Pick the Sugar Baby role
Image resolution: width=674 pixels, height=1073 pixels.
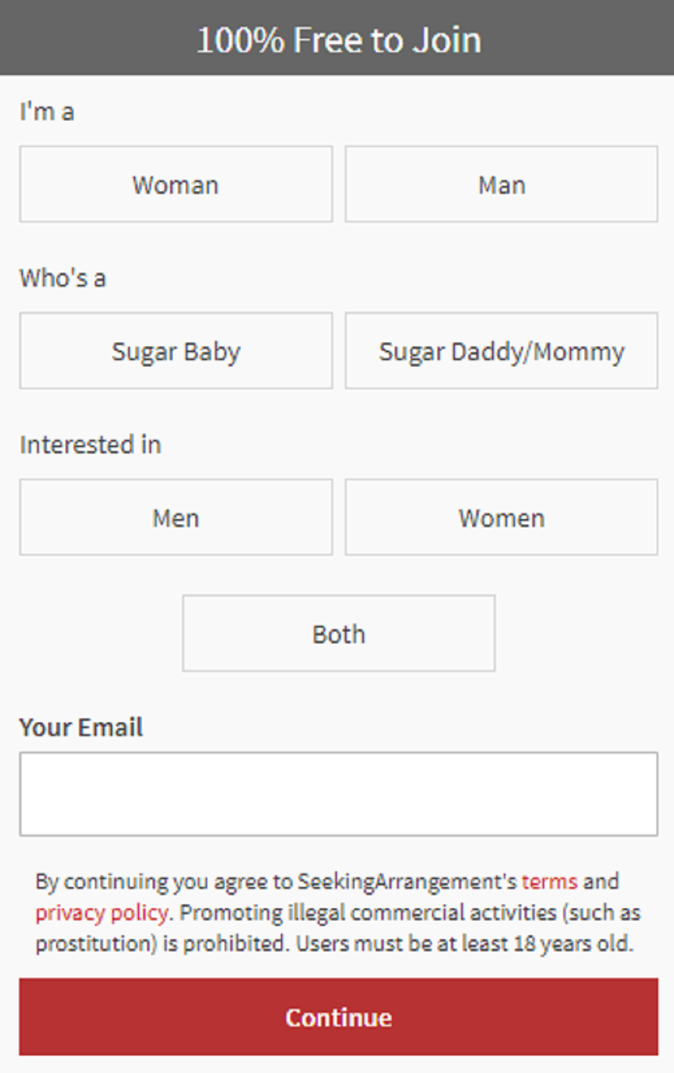[176, 351]
